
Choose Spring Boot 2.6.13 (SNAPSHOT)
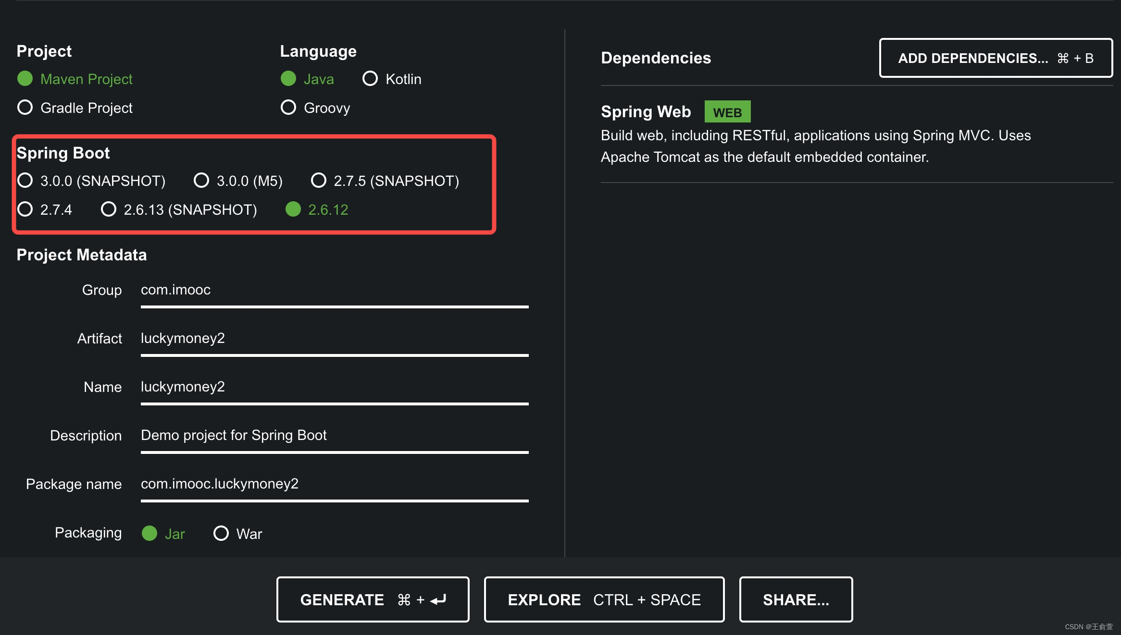[x=109, y=209]
